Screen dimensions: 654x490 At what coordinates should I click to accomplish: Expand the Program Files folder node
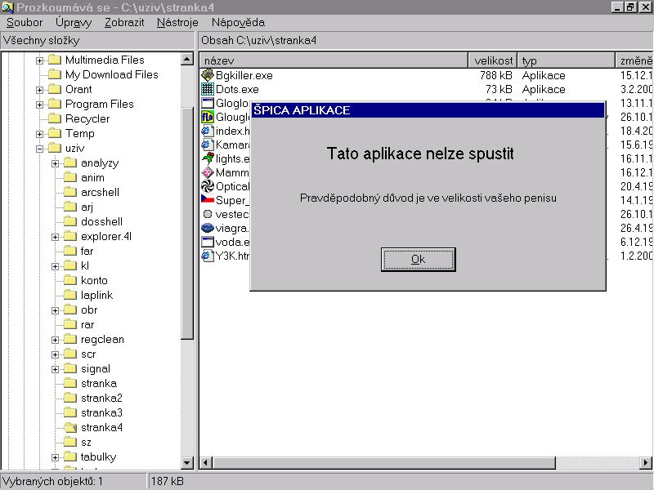(39, 104)
